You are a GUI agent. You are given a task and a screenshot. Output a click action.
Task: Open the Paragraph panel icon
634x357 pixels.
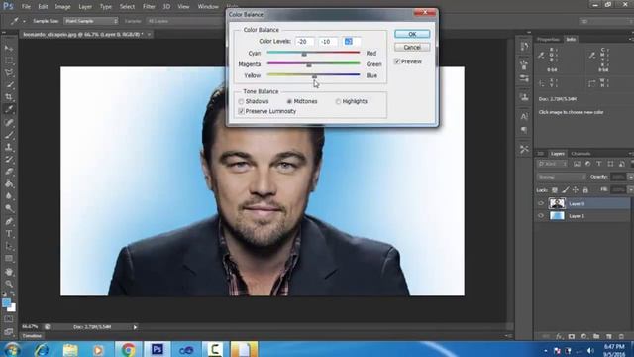(x=524, y=130)
